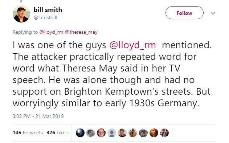Open the third liker's smiling man avatar
Image resolution: width=229 pixels, height=143 pixels.
click(x=101, y=133)
